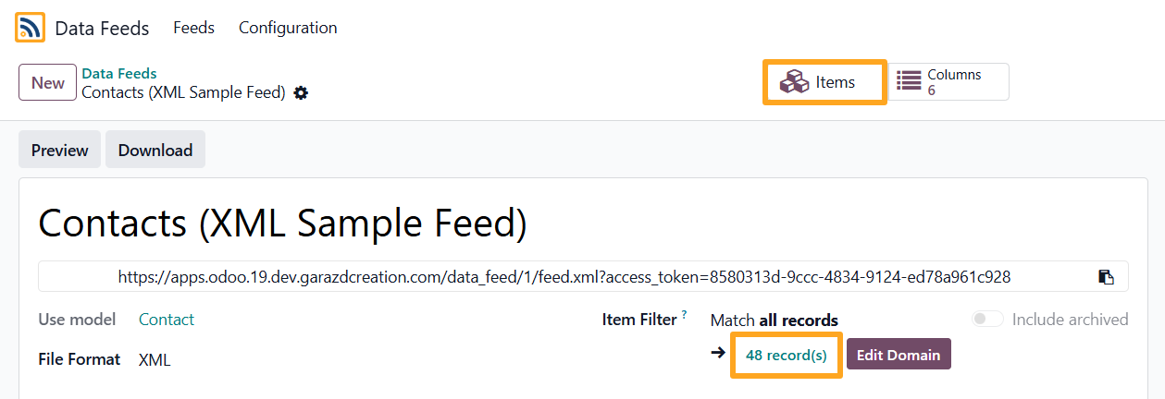Click the Edit Domain button
Image resolution: width=1165 pixels, height=399 pixels.
coord(898,355)
